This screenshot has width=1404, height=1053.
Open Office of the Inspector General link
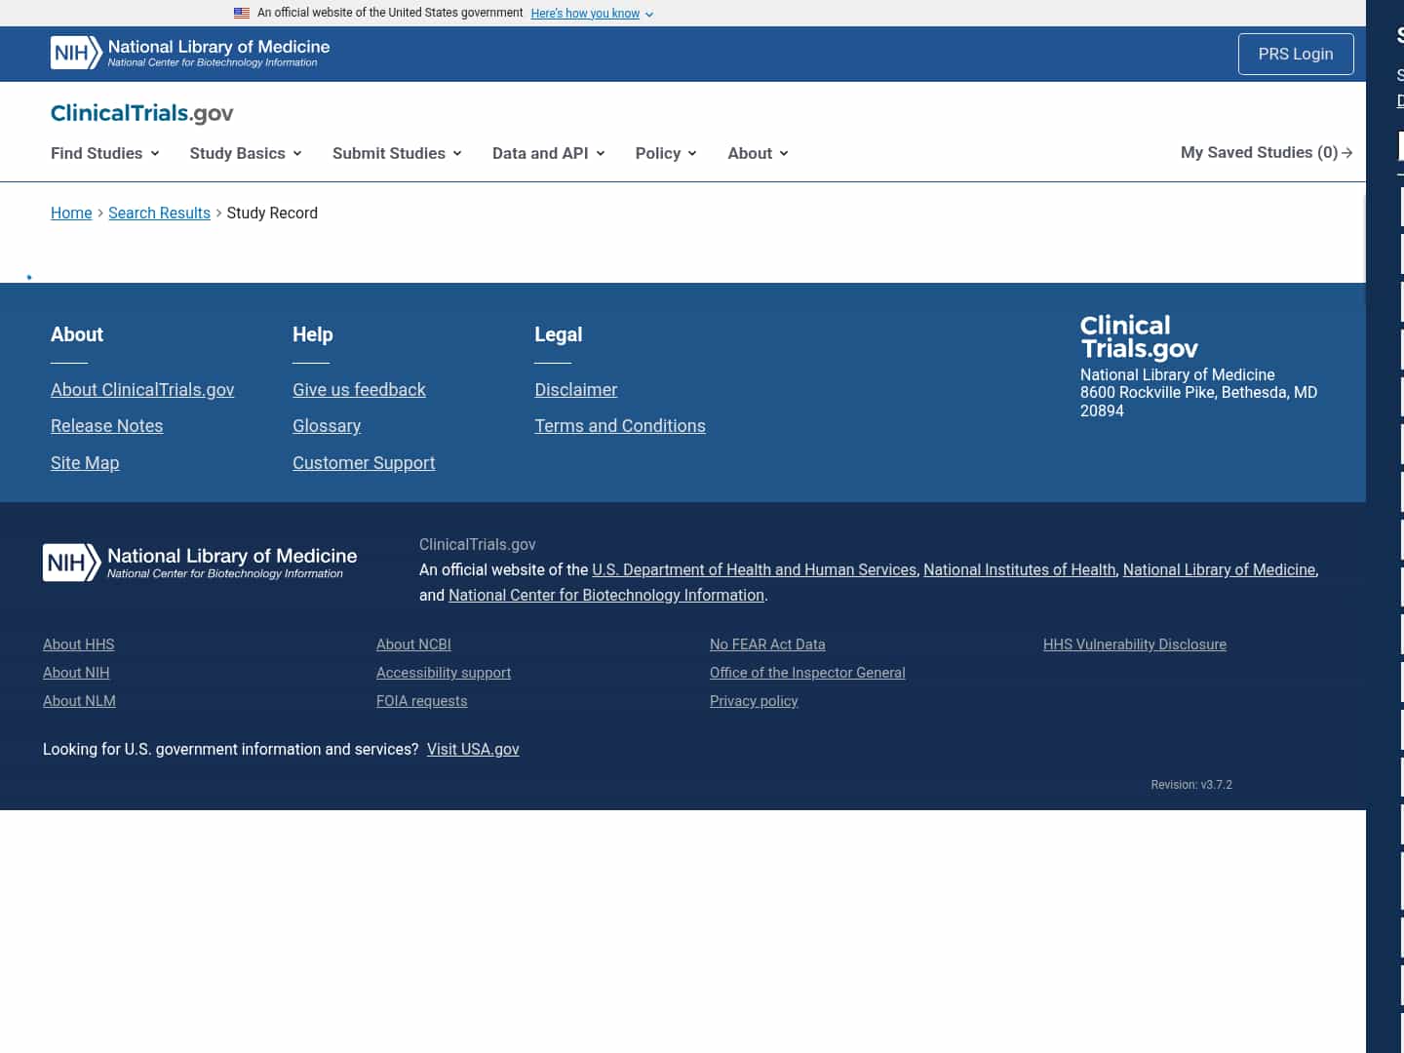[807, 673]
